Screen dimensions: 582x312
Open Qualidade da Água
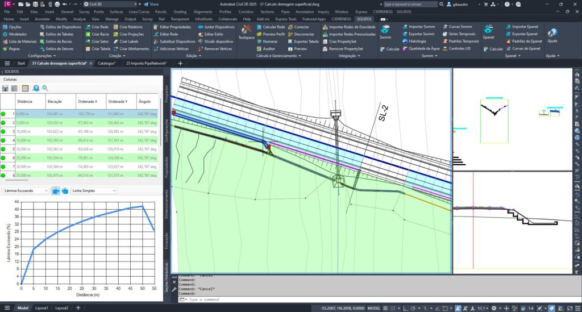click(x=421, y=49)
